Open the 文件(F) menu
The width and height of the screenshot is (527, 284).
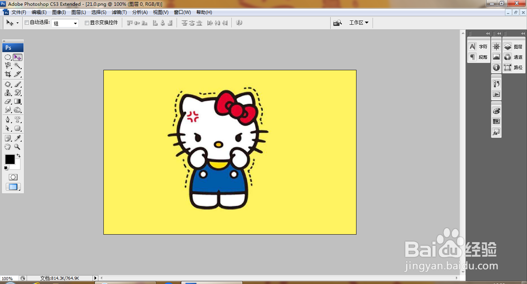tap(19, 12)
